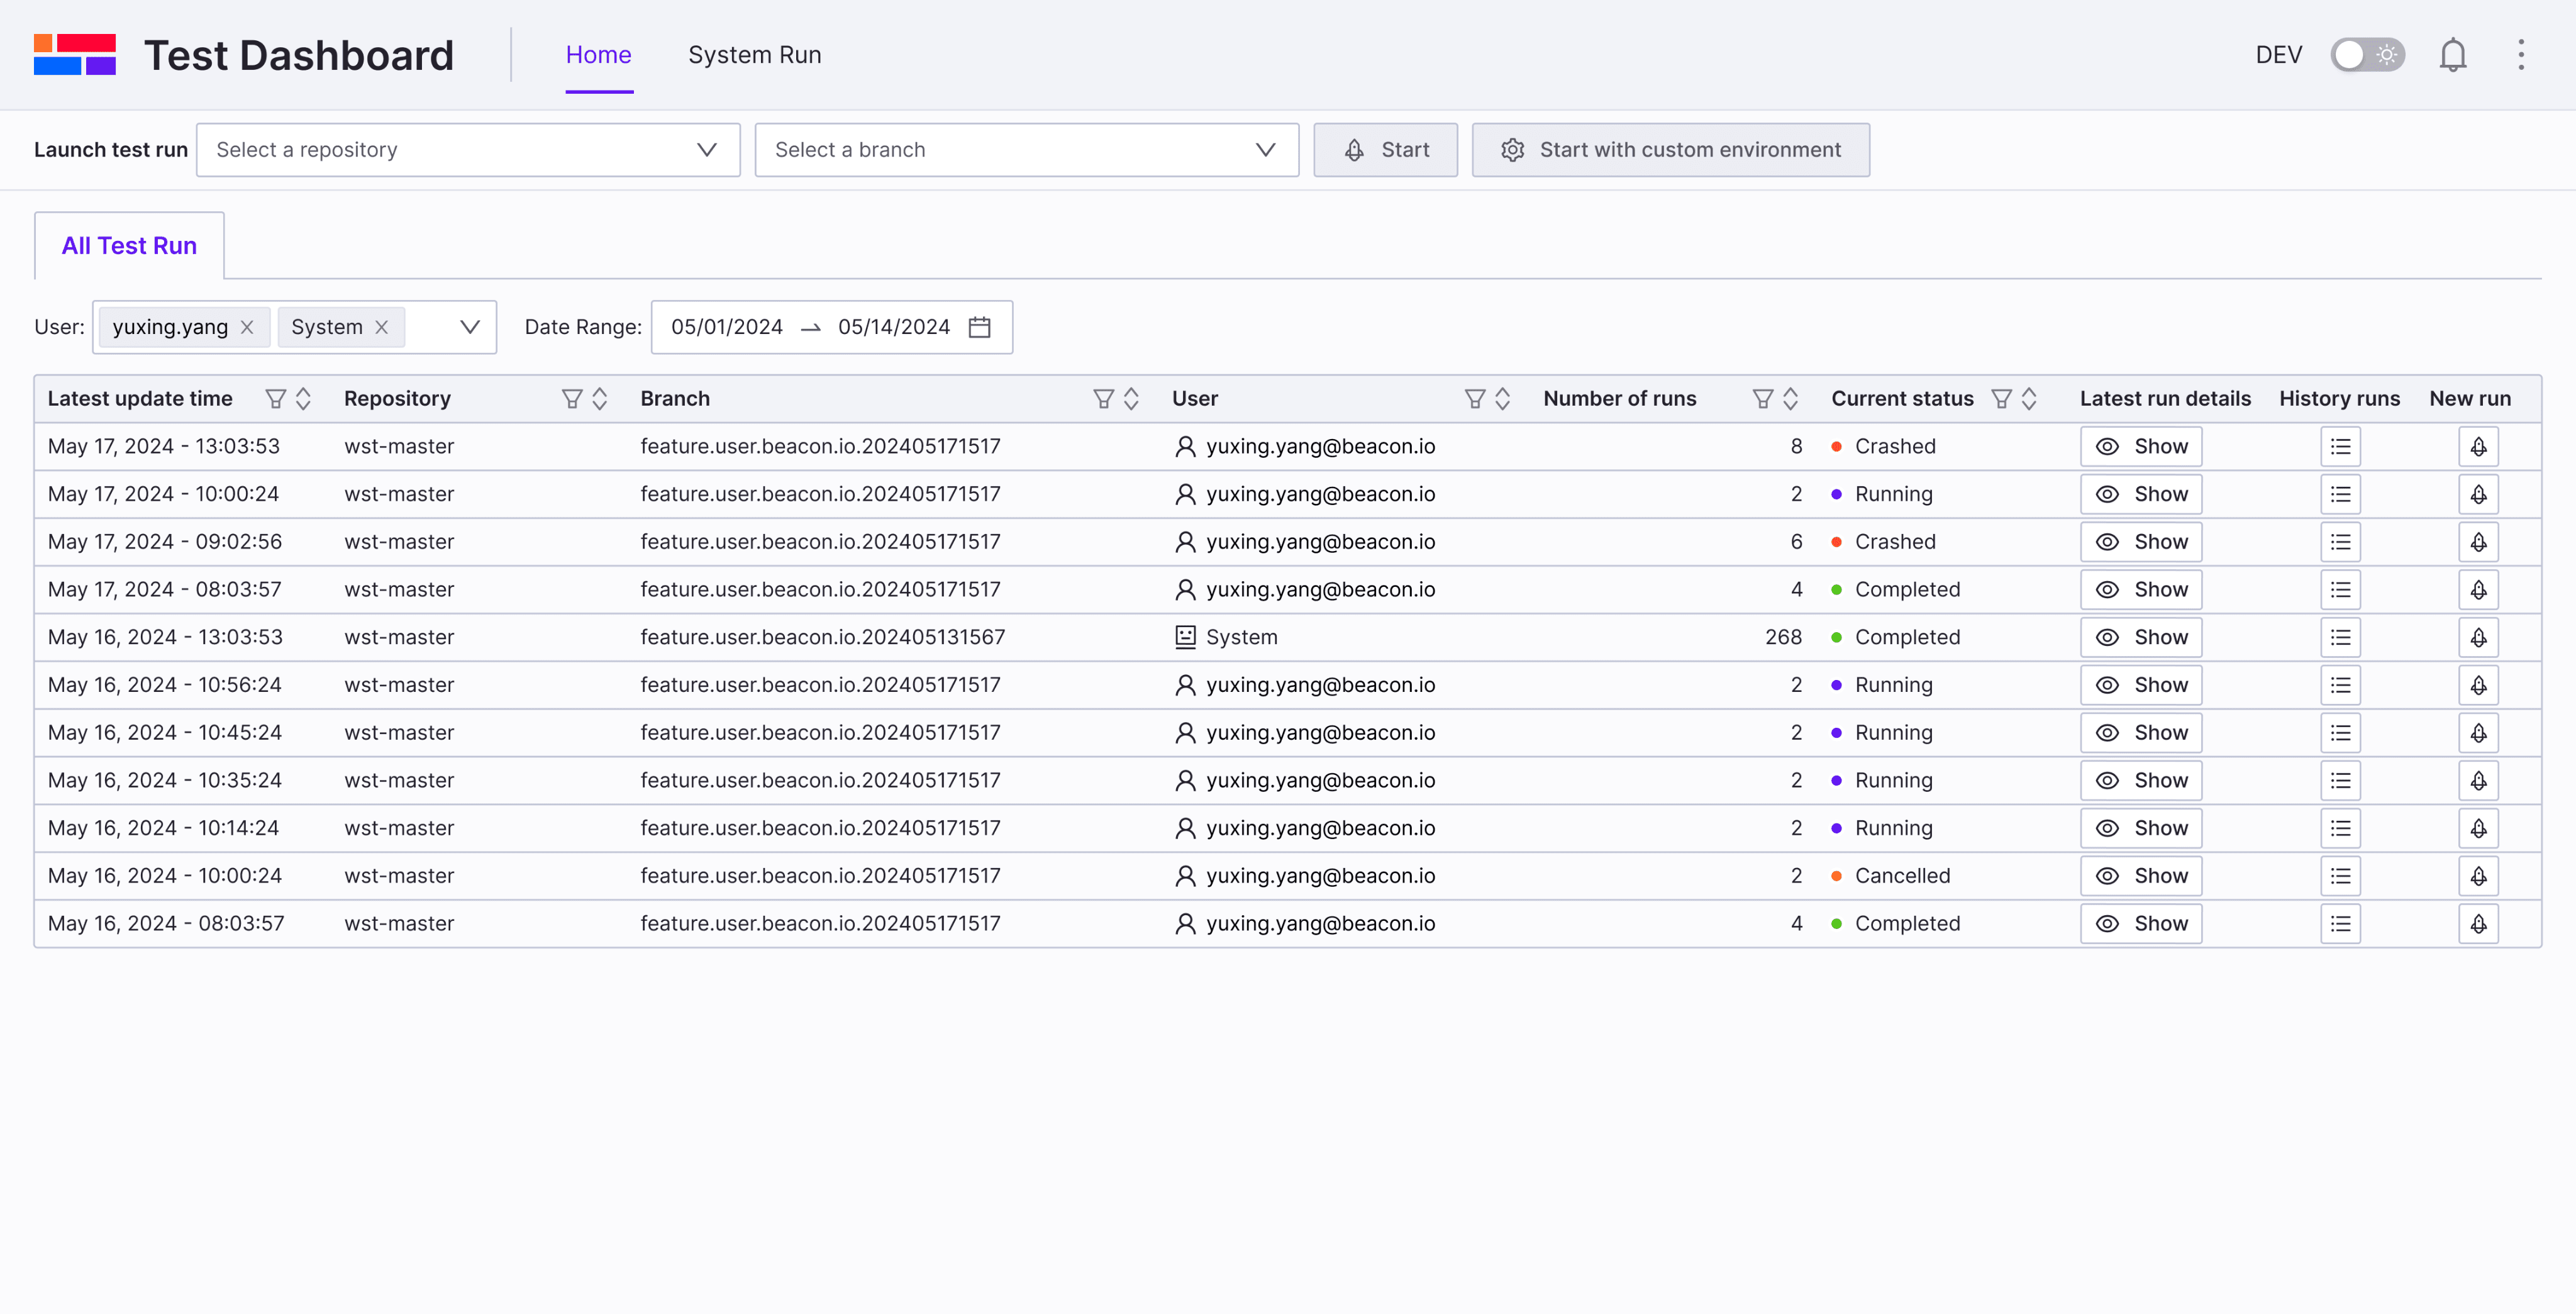Image resolution: width=2576 pixels, height=1314 pixels.
Task: Launch new run for the Cancelled row
Action: [x=2478, y=876]
